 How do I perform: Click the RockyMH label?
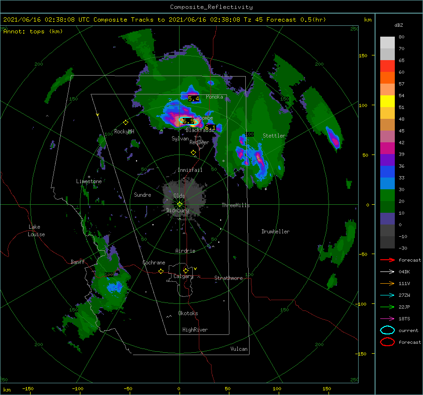(x=124, y=132)
